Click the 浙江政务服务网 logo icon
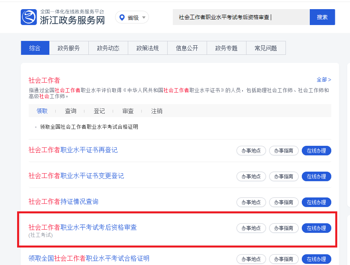Screen dimensions: 350x265 coord(29,17)
